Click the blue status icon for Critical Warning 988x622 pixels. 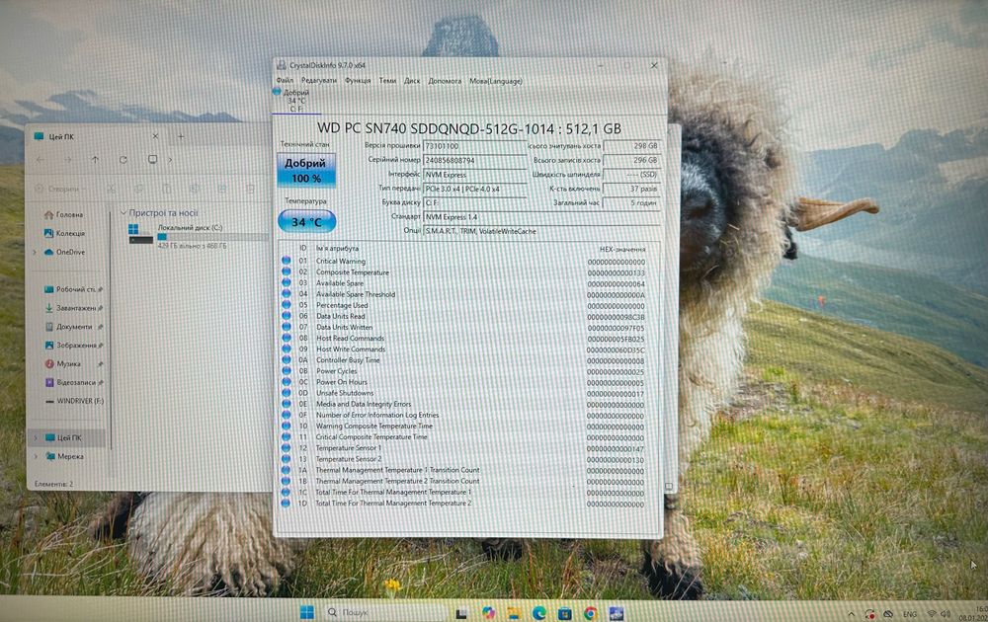(287, 261)
